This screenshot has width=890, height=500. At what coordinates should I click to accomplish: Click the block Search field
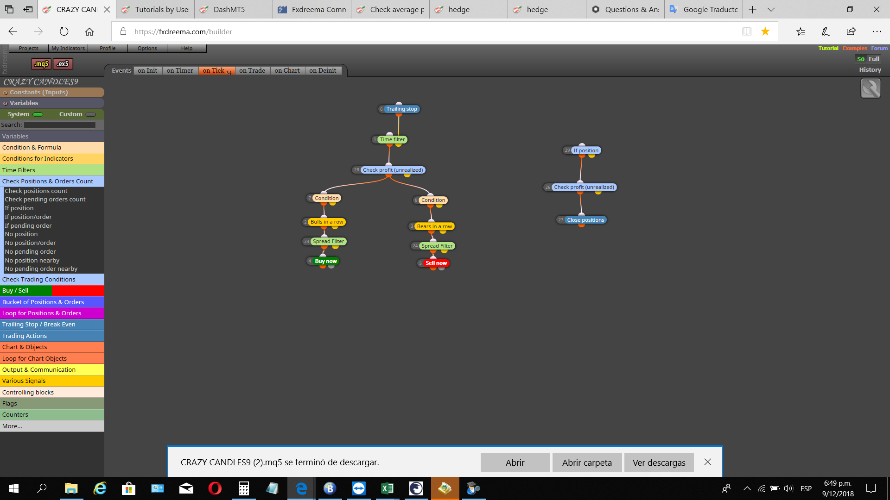(60, 125)
